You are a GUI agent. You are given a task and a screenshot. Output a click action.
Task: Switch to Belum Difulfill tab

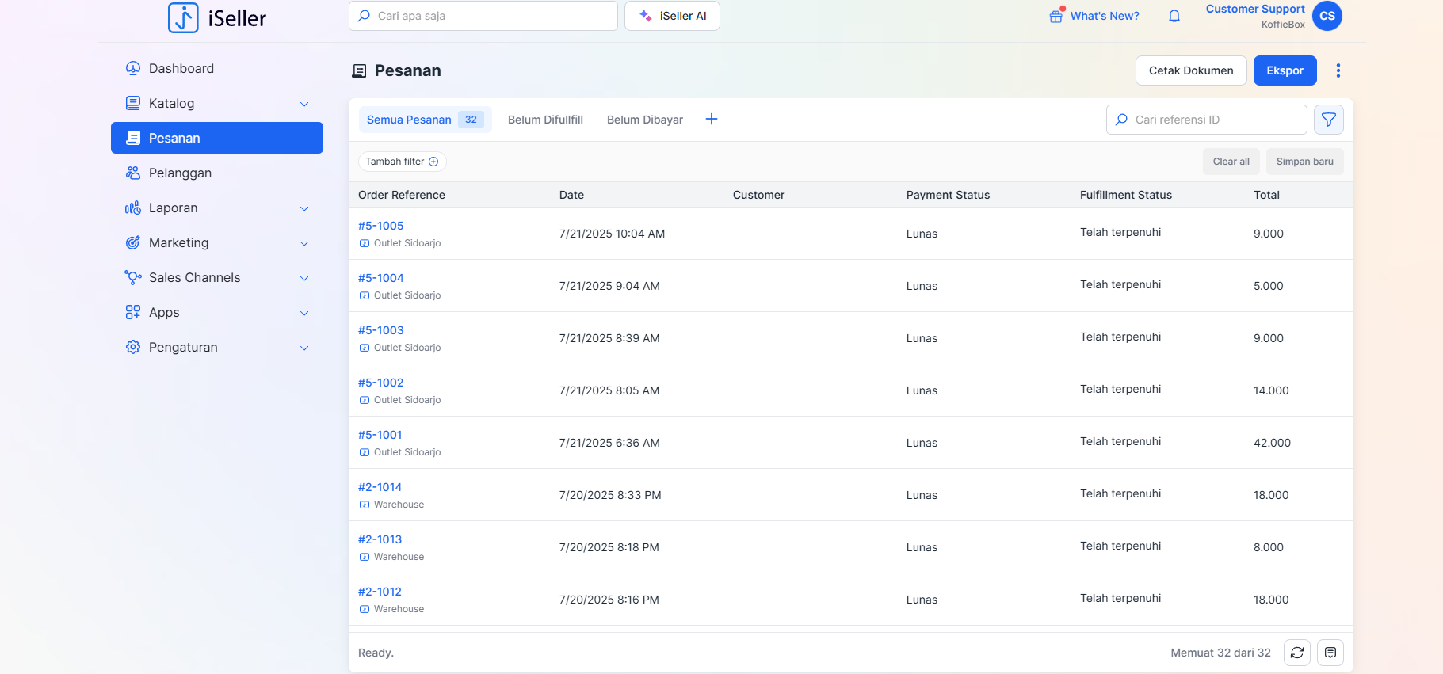pyautogui.click(x=545, y=120)
